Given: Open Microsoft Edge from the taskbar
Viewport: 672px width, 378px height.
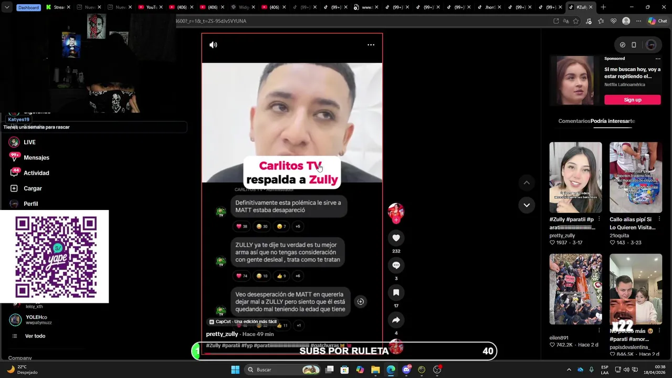Looking at the screenshot, I should pyautogui.click(x=391, y=370).
